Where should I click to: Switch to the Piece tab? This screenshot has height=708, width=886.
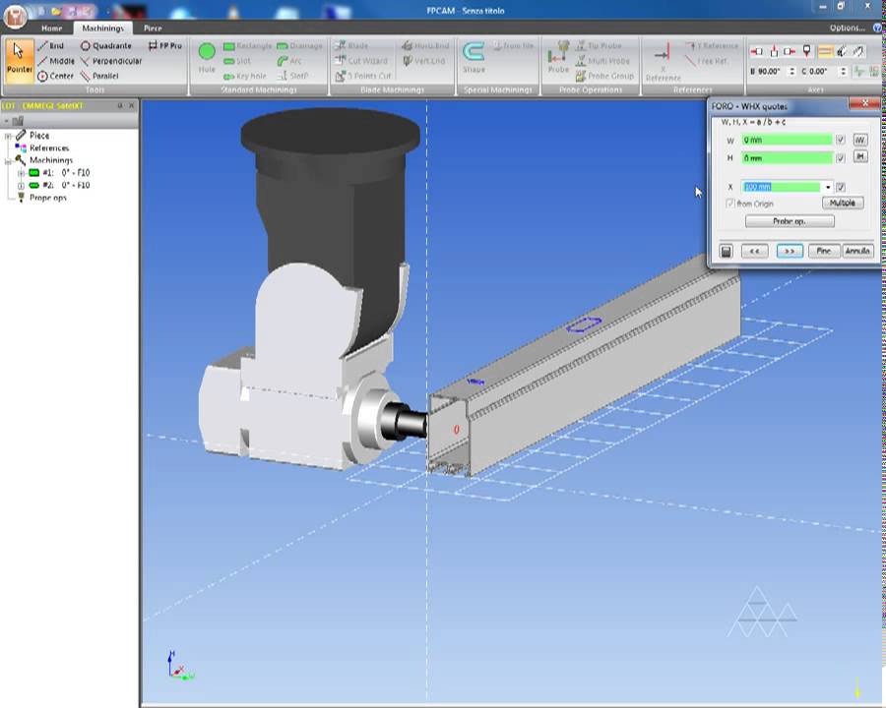coord(153,29)
